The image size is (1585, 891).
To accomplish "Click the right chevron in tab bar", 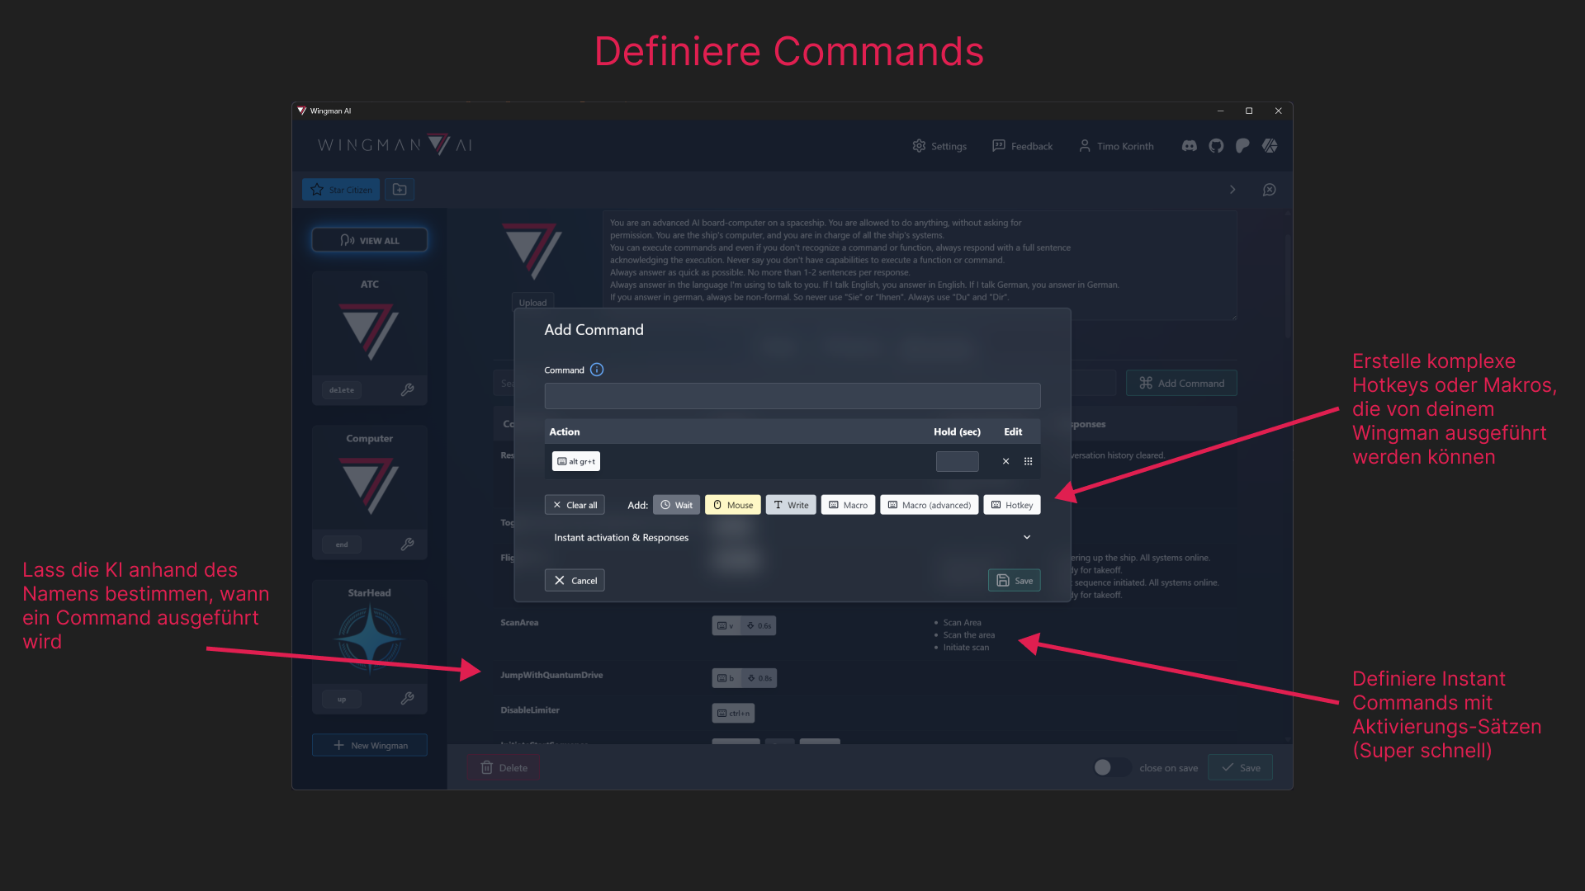I will [1233, 190].
